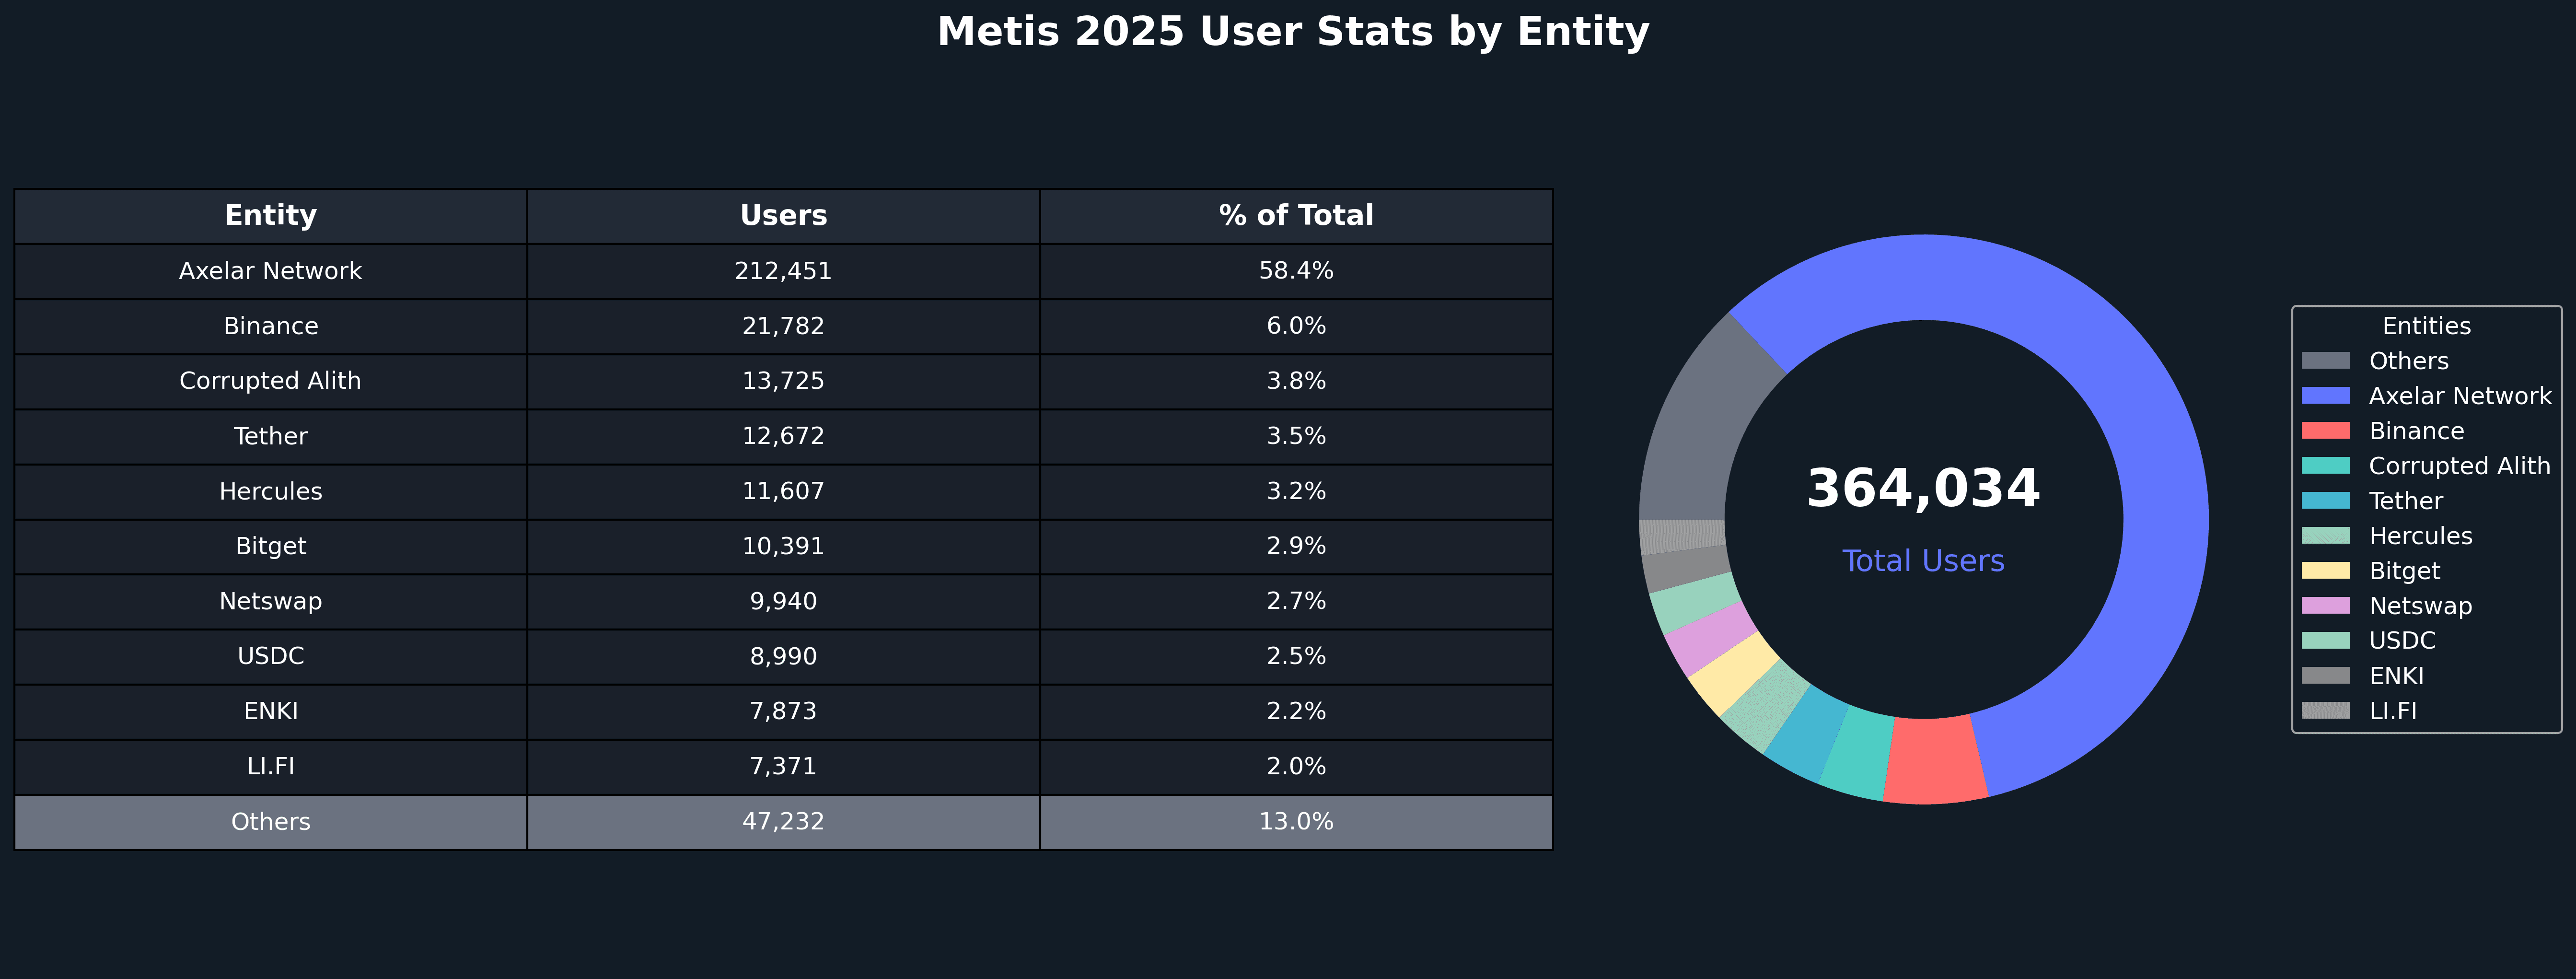Click the Users column header
The image size is (2576, 979).
[783, 216]
